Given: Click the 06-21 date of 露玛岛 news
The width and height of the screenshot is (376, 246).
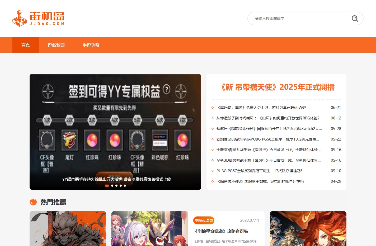Looking at the screenshot, I should [336, 108].
